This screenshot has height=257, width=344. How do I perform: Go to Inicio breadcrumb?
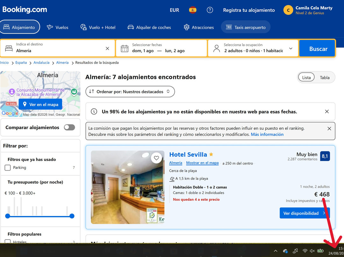[x=4, y=63]
